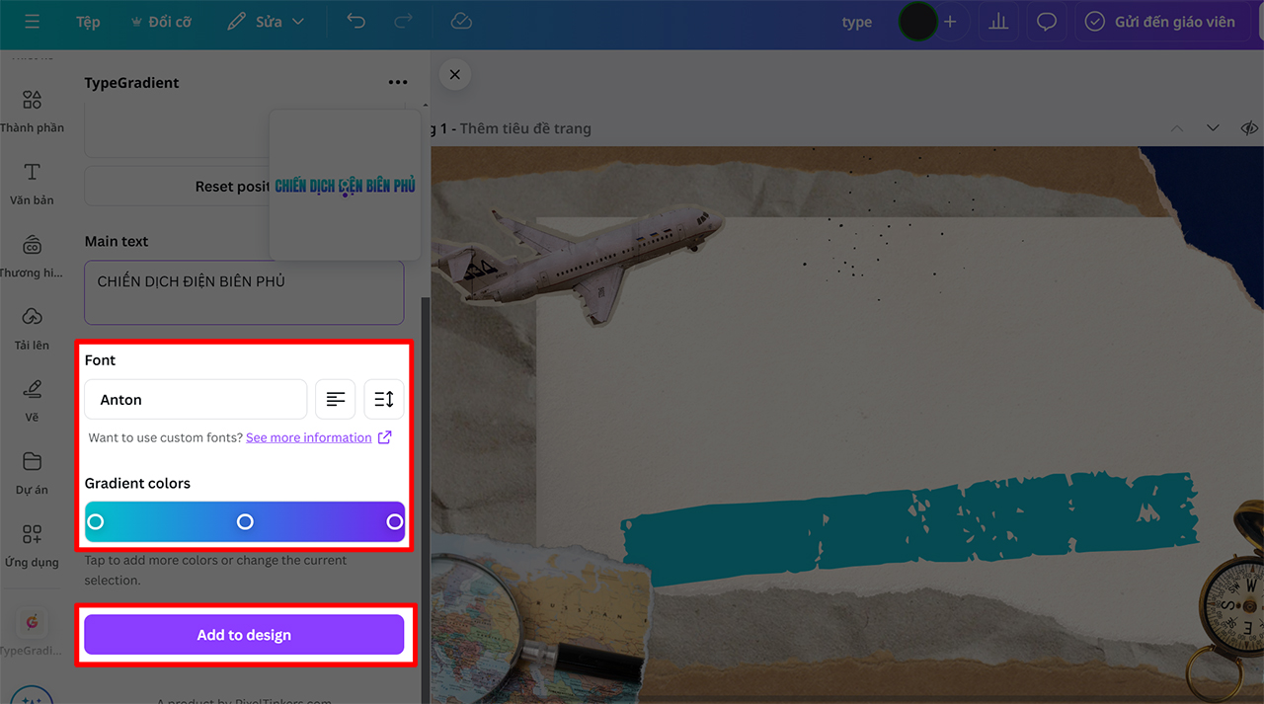Open the hamburger main menu
Viewport: 1264px width, 704px height.
pos(32,21)
